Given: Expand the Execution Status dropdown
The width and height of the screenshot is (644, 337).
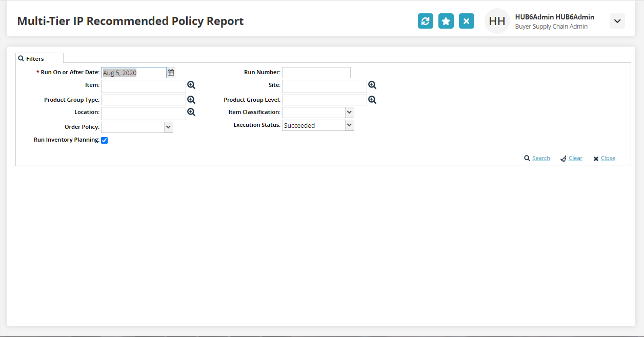Looking at the screenshot, I should pos(349,125).
